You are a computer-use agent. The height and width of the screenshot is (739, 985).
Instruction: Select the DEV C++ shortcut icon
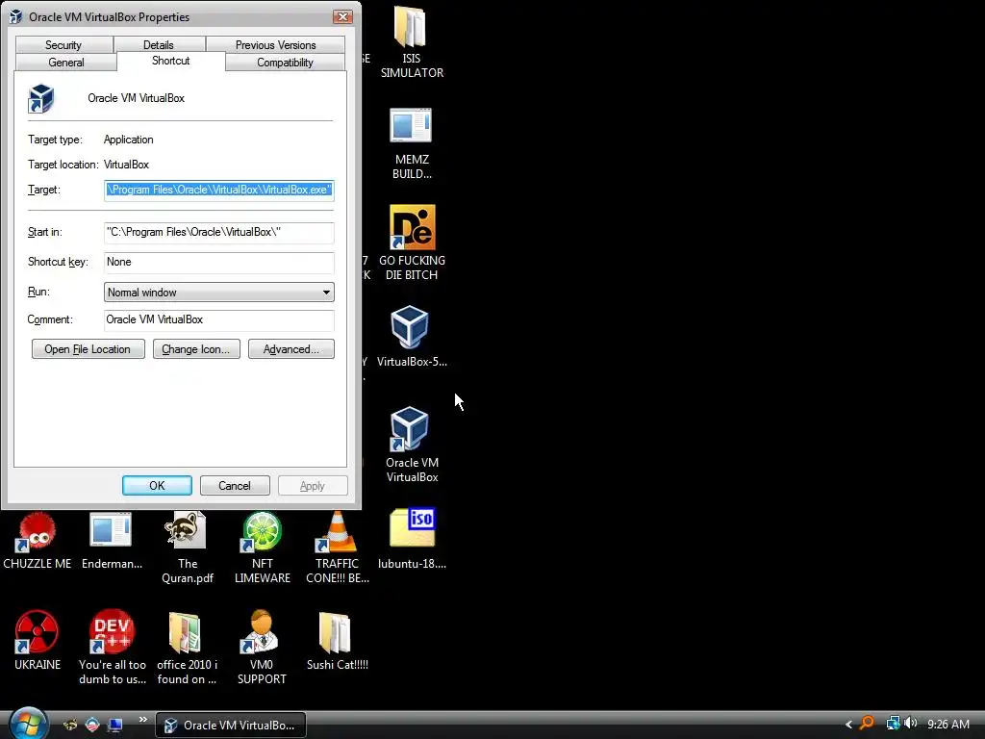pyautogui.click(x=112, y=631)
